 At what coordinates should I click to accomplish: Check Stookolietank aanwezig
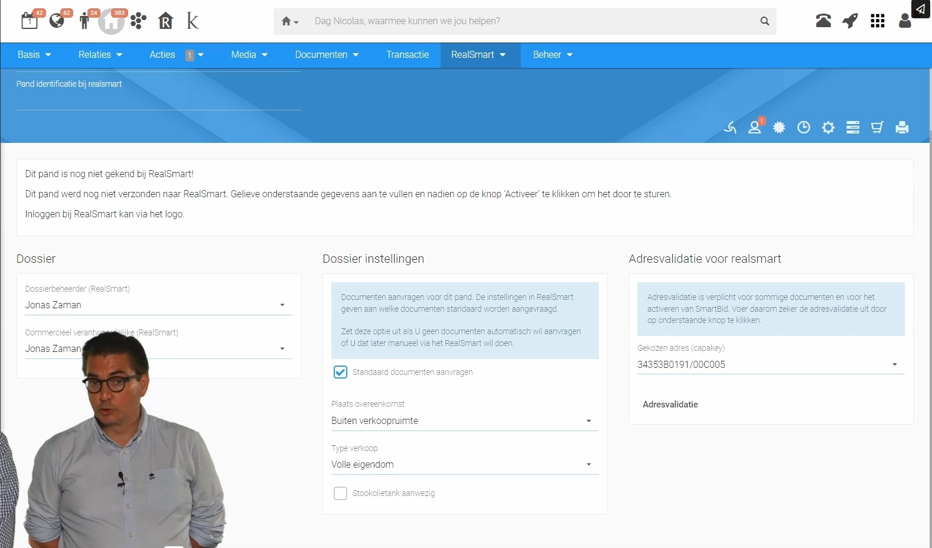[340, 493]
